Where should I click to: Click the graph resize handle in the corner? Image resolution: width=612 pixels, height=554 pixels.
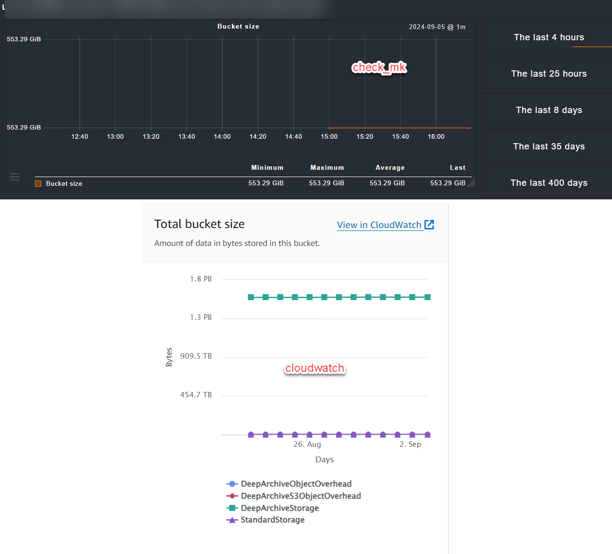[x=471, y=183]
